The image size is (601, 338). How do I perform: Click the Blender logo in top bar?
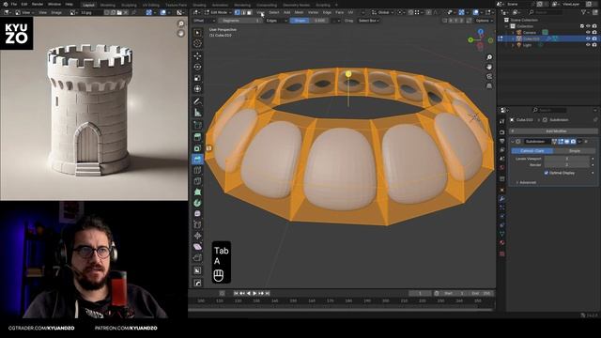[6, 4]
